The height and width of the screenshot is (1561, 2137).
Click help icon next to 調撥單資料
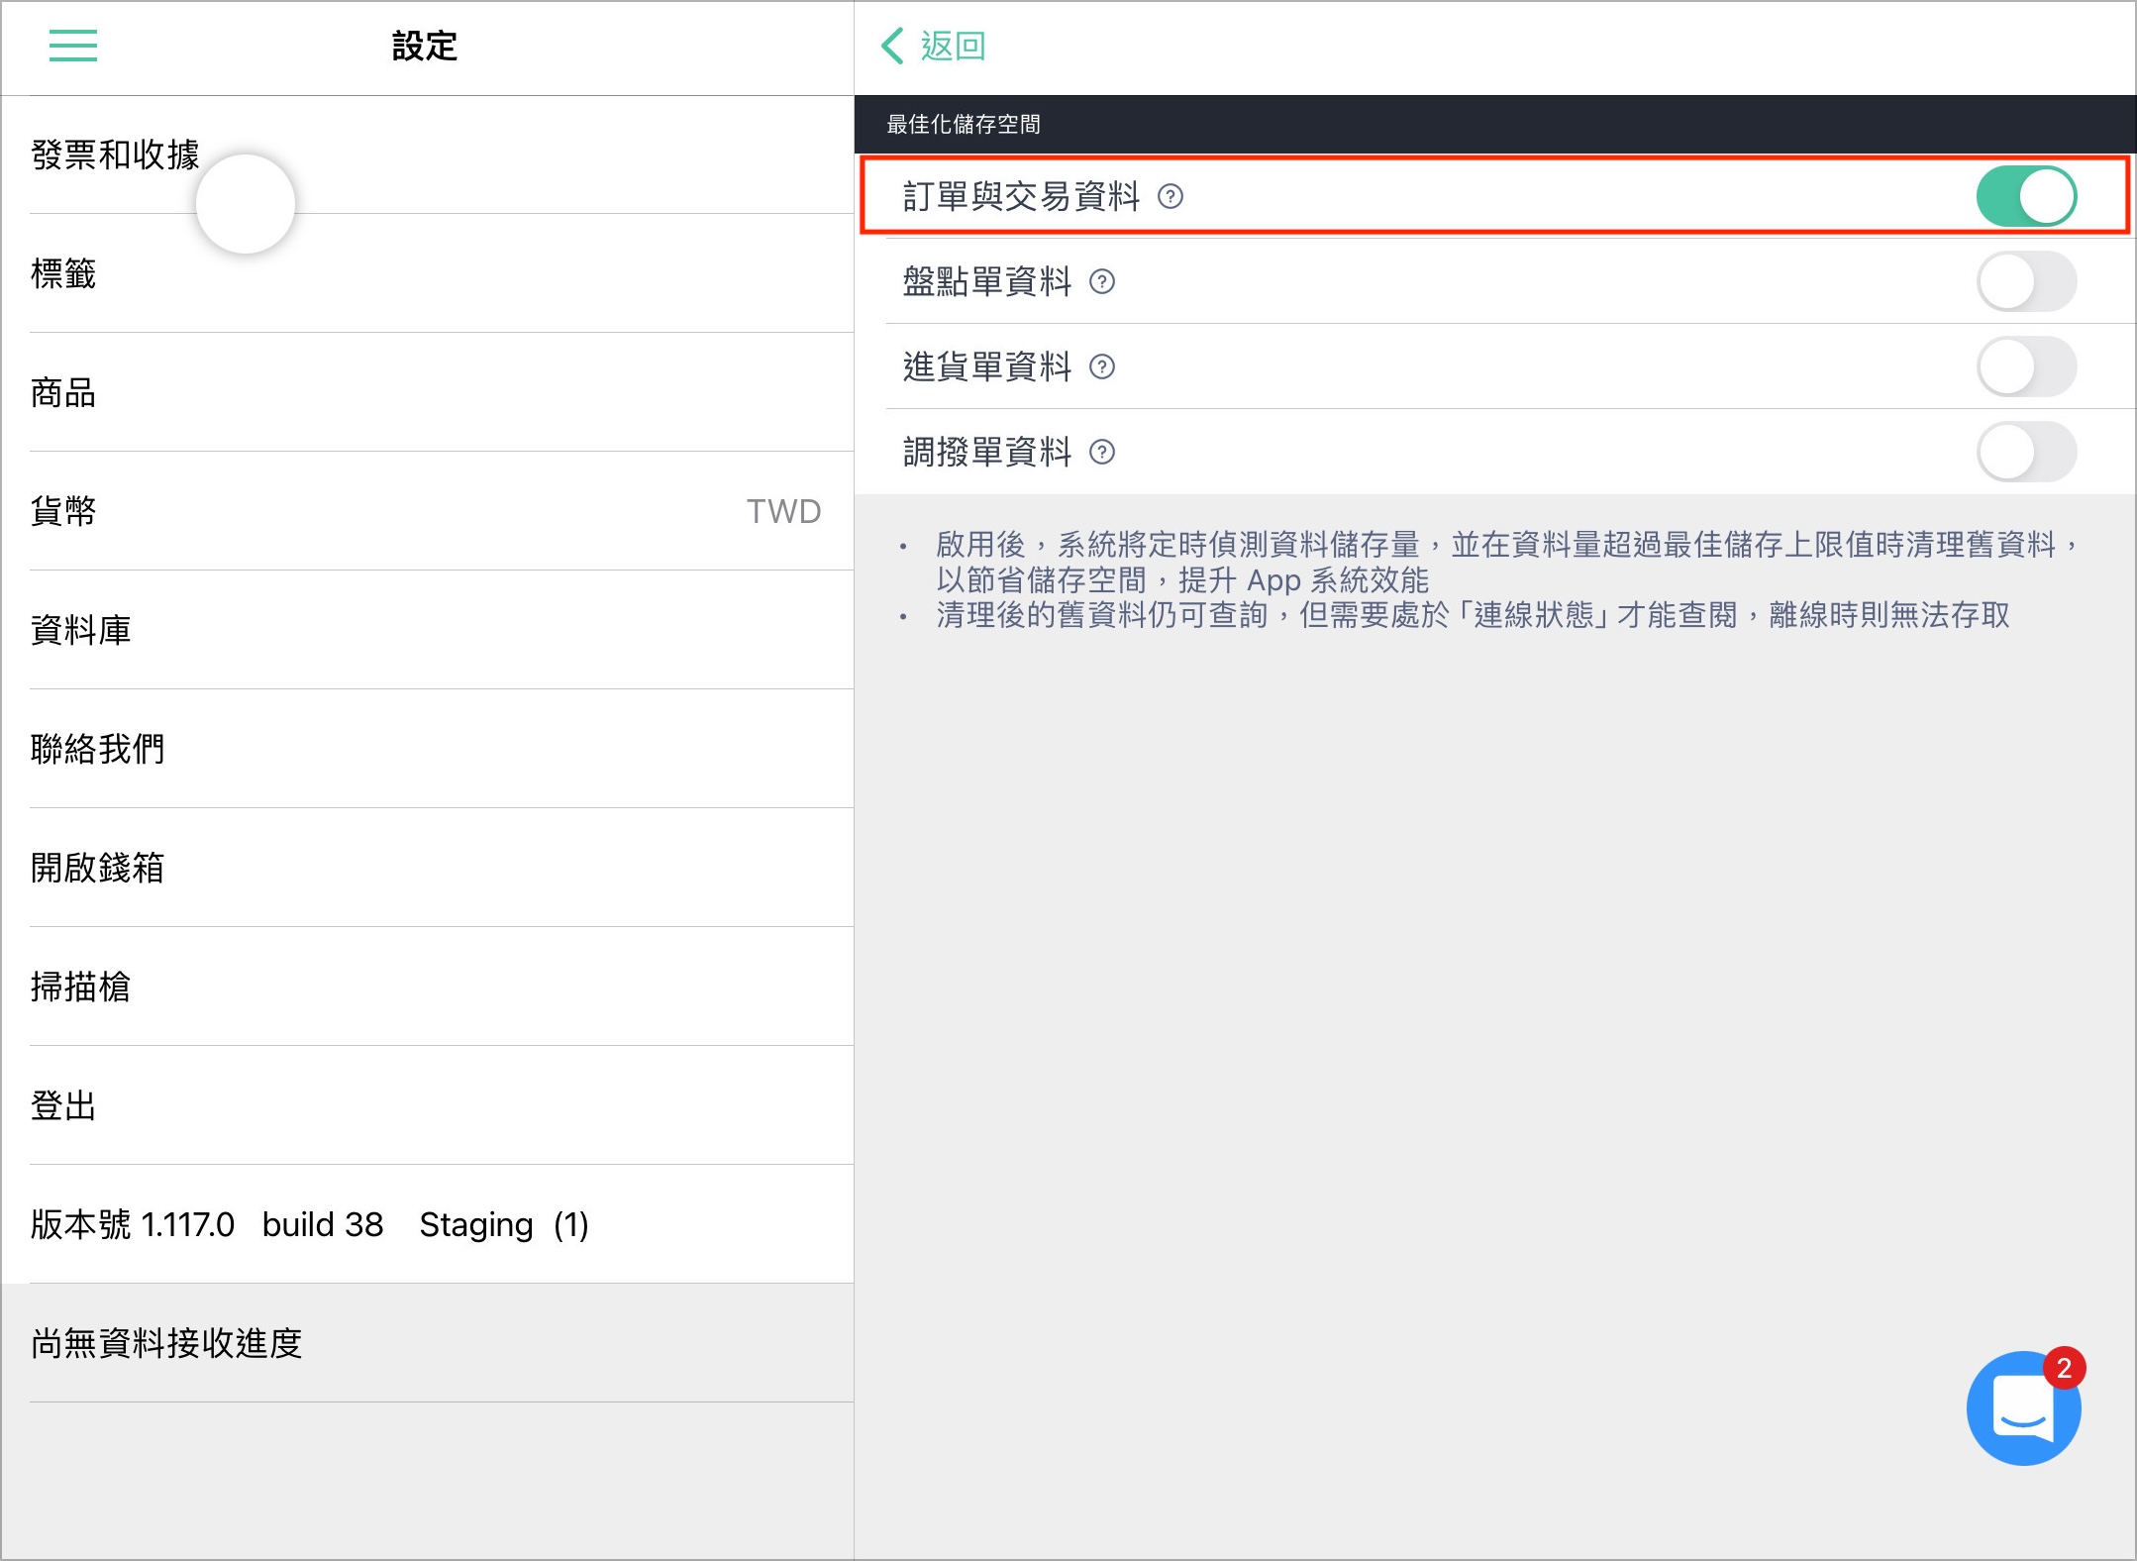[1102, 453]
